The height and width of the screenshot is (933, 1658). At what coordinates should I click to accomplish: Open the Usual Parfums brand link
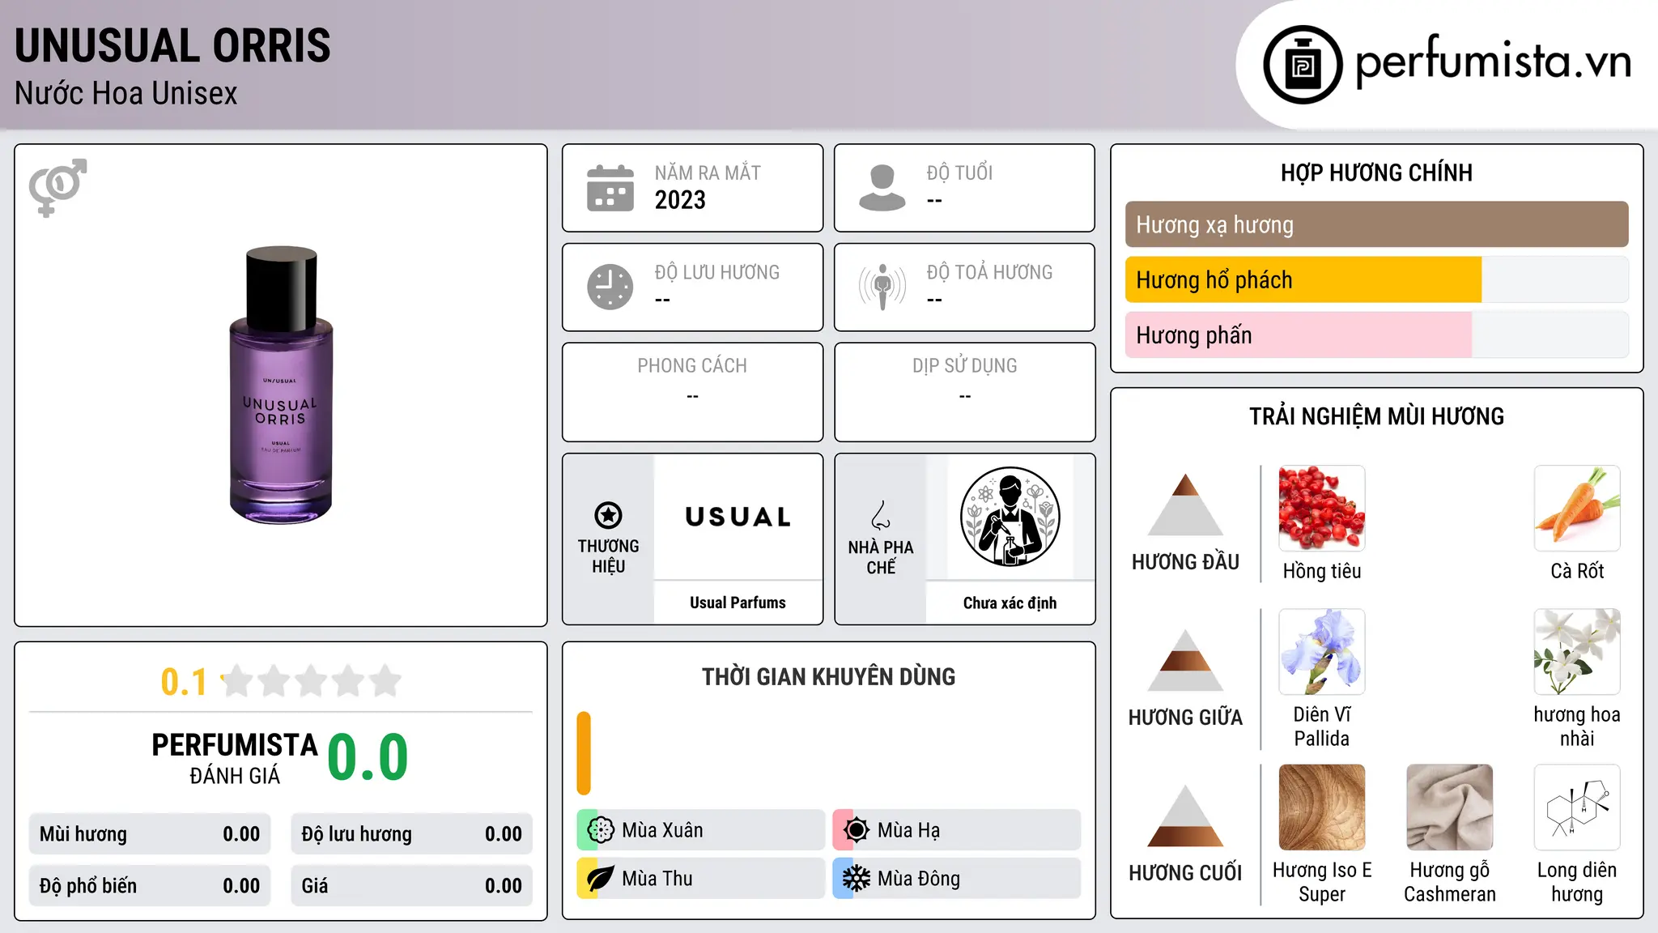coord(738,603)
